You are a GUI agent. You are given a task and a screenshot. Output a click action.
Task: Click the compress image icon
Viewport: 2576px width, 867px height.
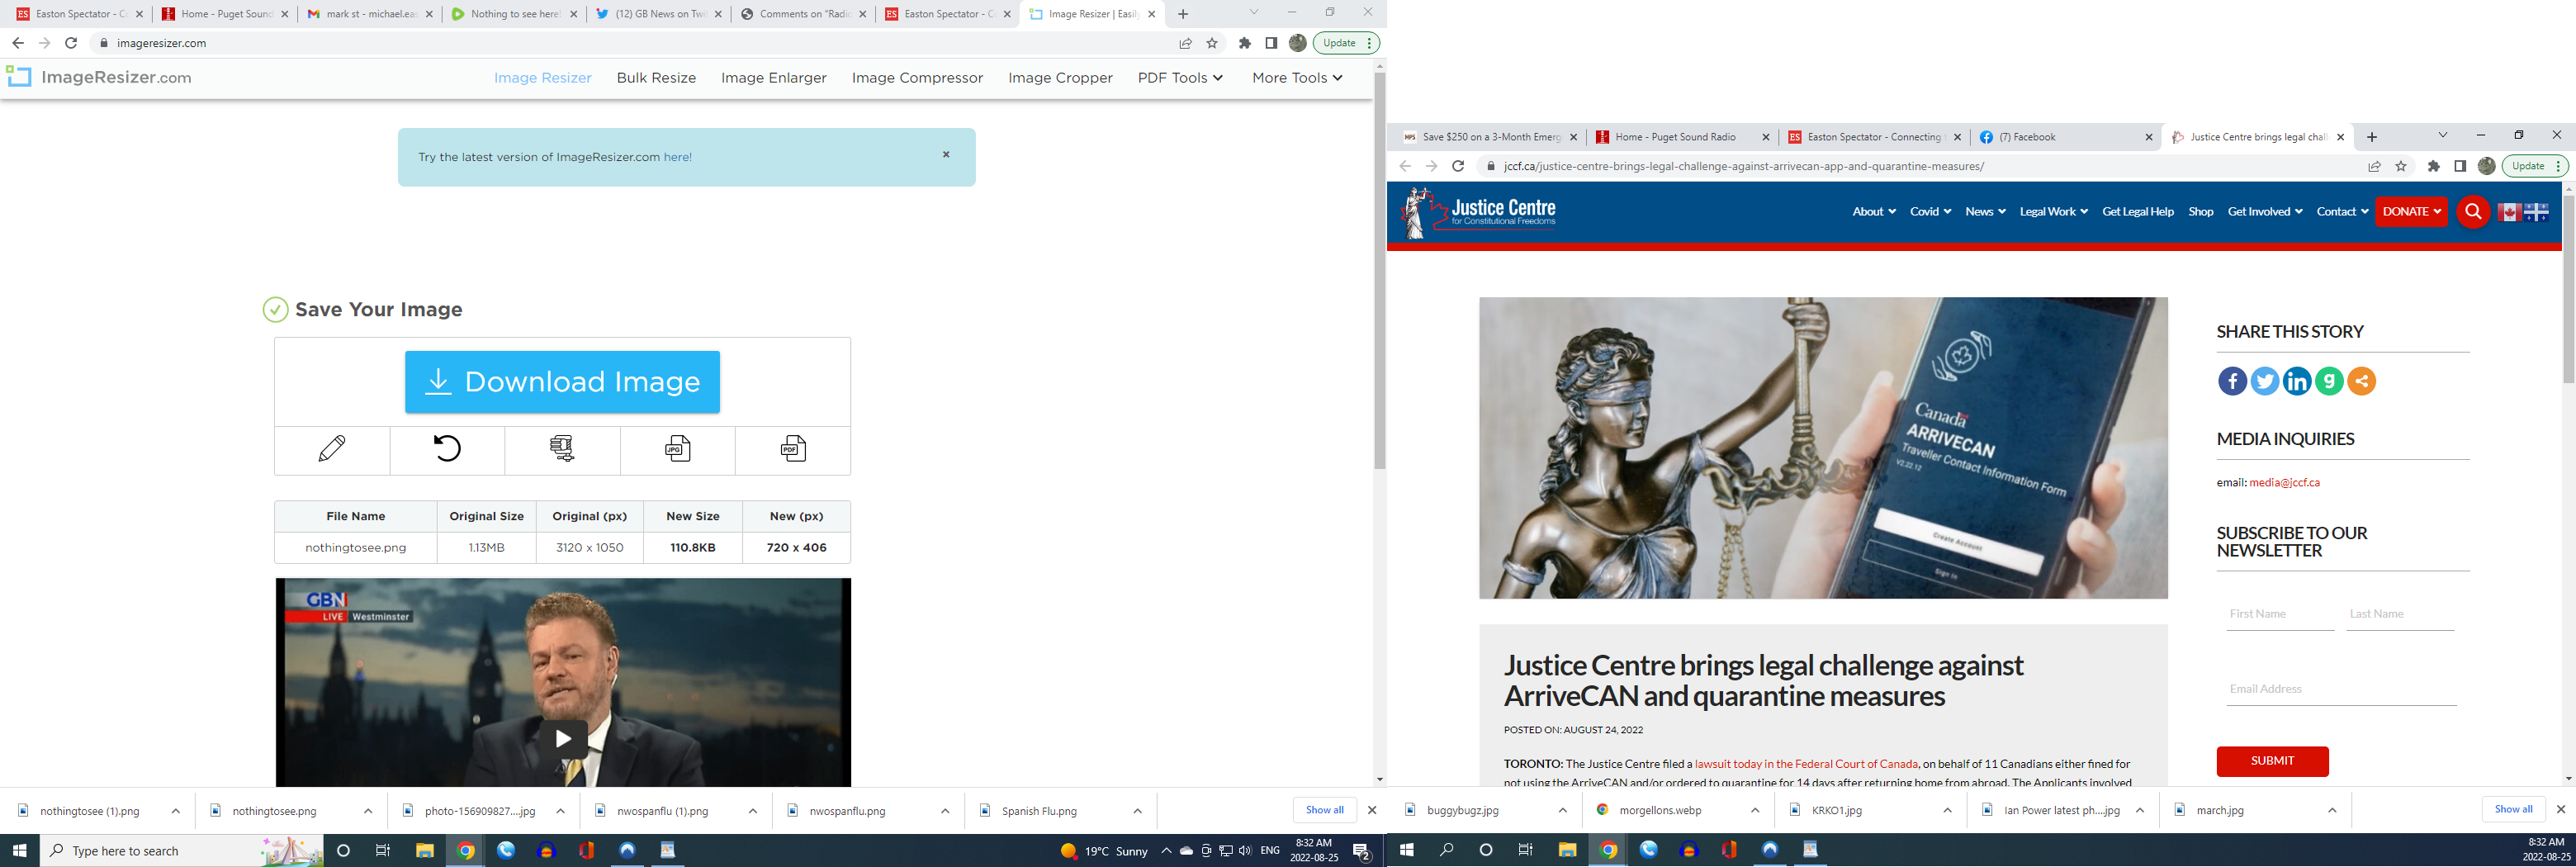click(x=562, y=449)
